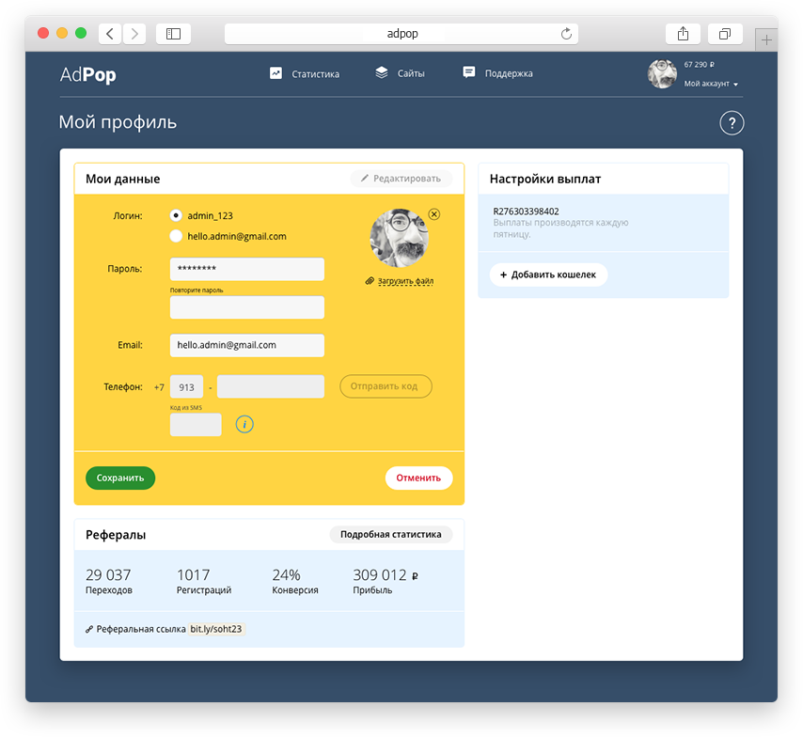Click the Настройки выплат heading
Viewport: 803px width, 737px height.
click(545, 179)
